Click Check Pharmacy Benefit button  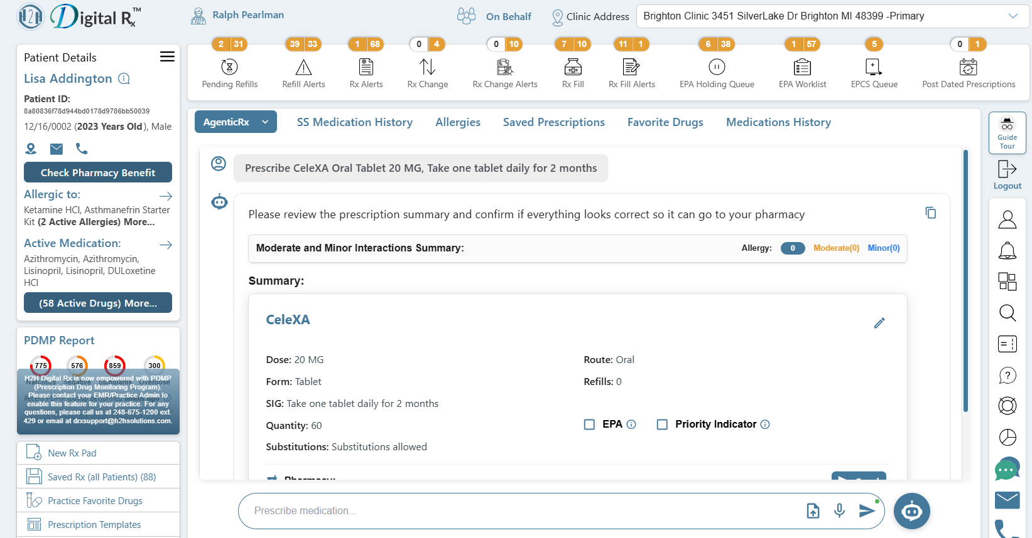tap(98, 172)
